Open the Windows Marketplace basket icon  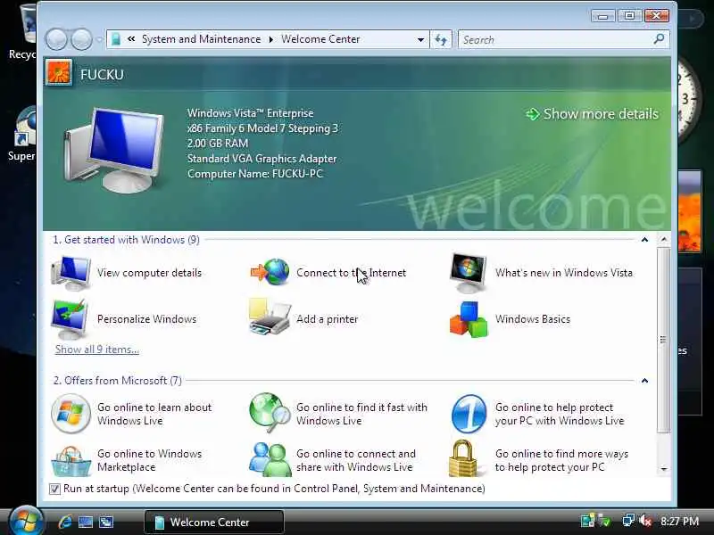[71, 461]
